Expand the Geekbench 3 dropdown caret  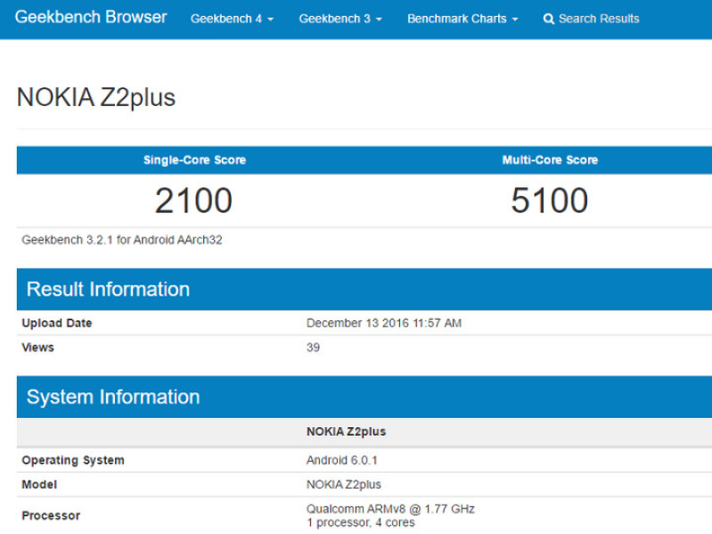[x=379, y=20]
